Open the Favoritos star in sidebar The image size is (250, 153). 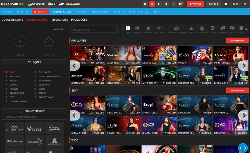(49, 42)
